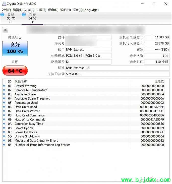
Task: Select the Available Spare Threshold row
Action: (x=83, y=98)
